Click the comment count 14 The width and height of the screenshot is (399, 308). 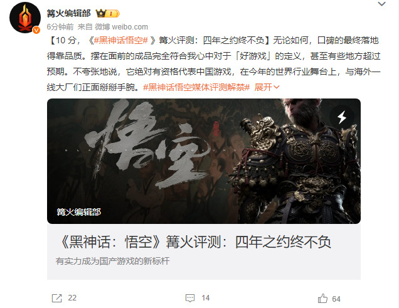[x=206, y=298]
